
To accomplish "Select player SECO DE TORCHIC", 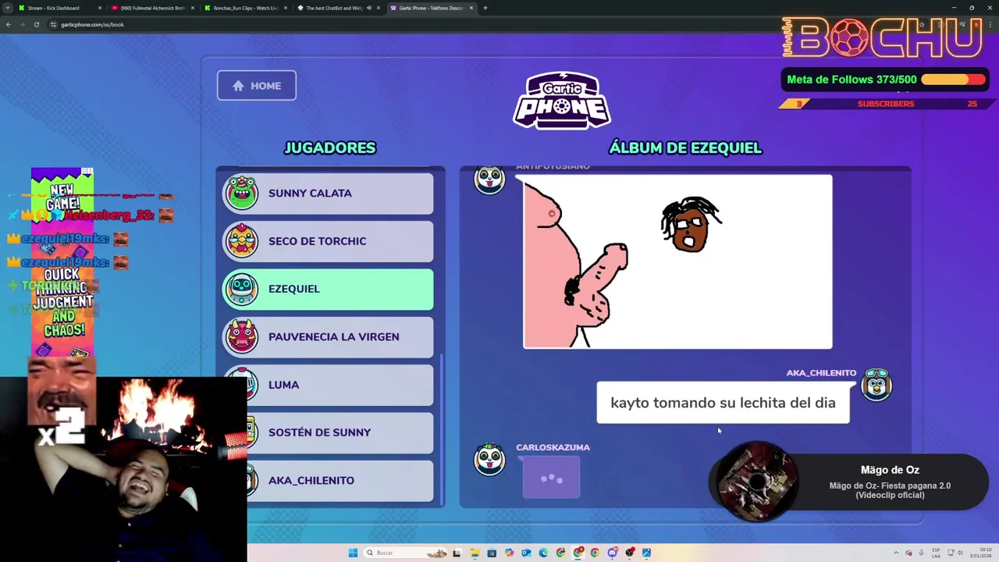I will (x=328, y=241).
